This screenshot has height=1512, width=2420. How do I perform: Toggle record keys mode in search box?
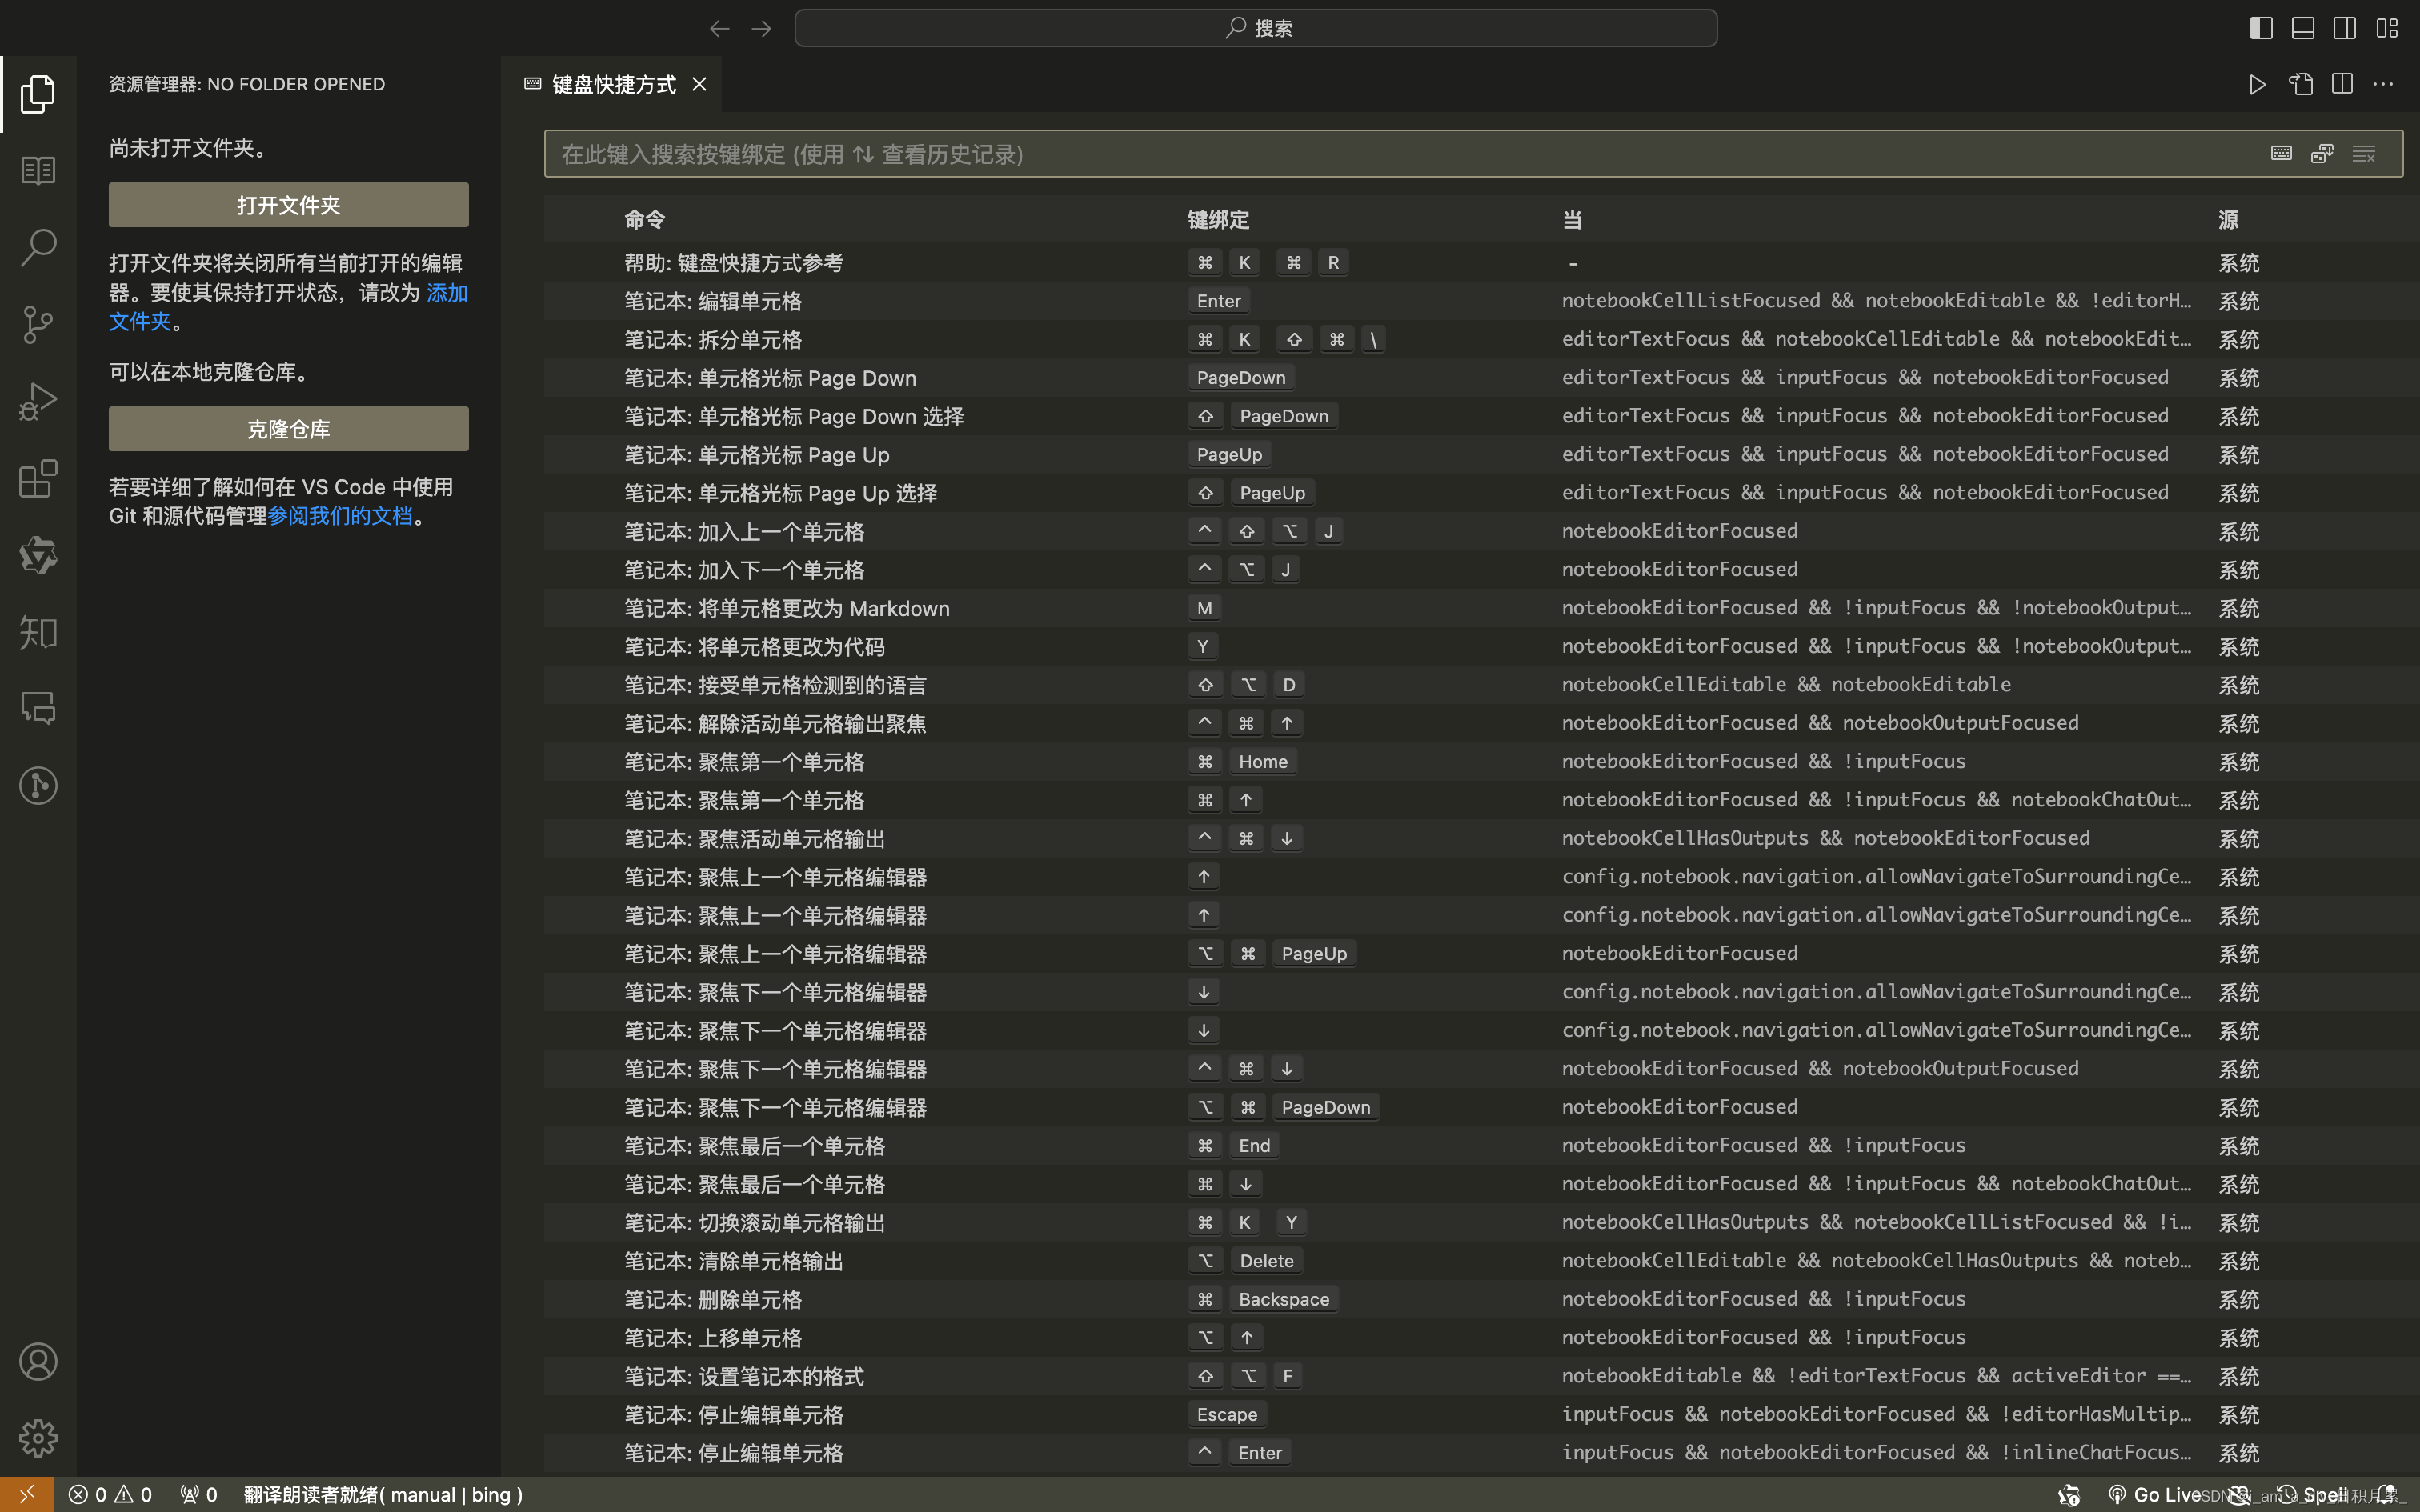pos(2281,154)
